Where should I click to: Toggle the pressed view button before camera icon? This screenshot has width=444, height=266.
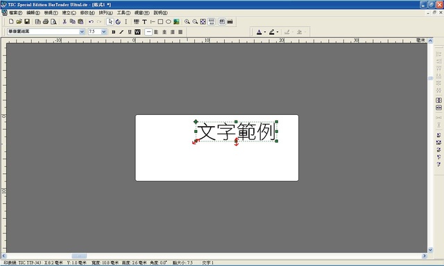[x=222, y=21]
